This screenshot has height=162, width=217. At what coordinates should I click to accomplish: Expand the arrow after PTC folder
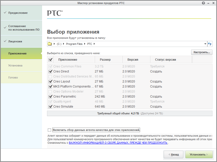click(x=94, y=44)
